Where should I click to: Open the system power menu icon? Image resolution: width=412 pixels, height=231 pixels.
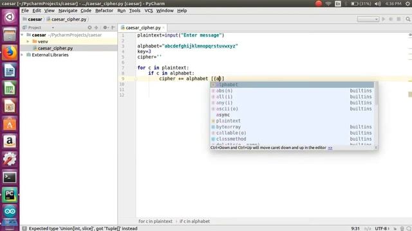tap(407, 4)
